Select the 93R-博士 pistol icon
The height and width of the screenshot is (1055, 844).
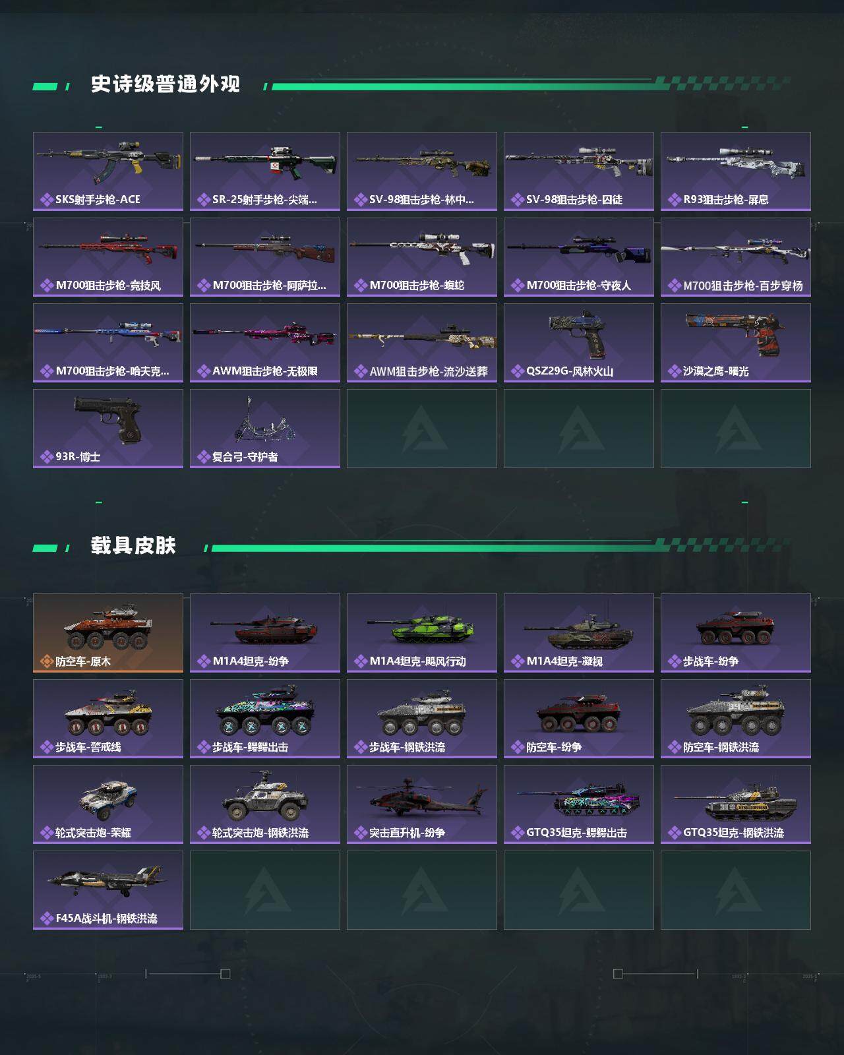pyautogui.click(x=108, y=420)
